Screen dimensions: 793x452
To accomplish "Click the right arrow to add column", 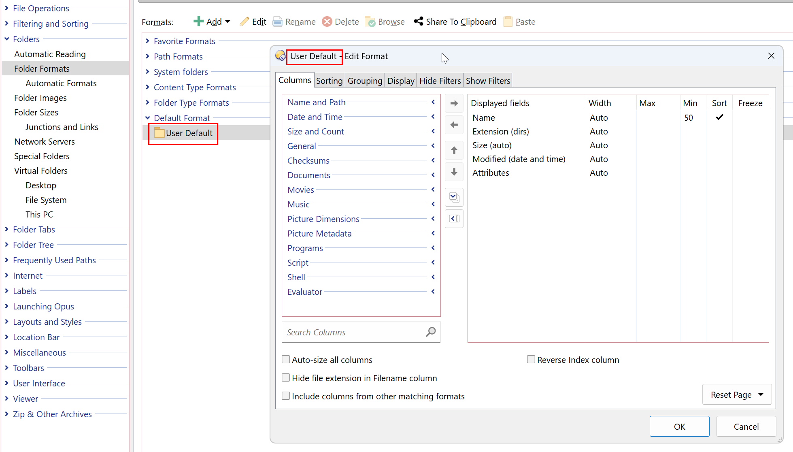I will 454,103.
